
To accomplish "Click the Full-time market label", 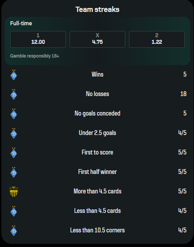I will tap(21, 23).
